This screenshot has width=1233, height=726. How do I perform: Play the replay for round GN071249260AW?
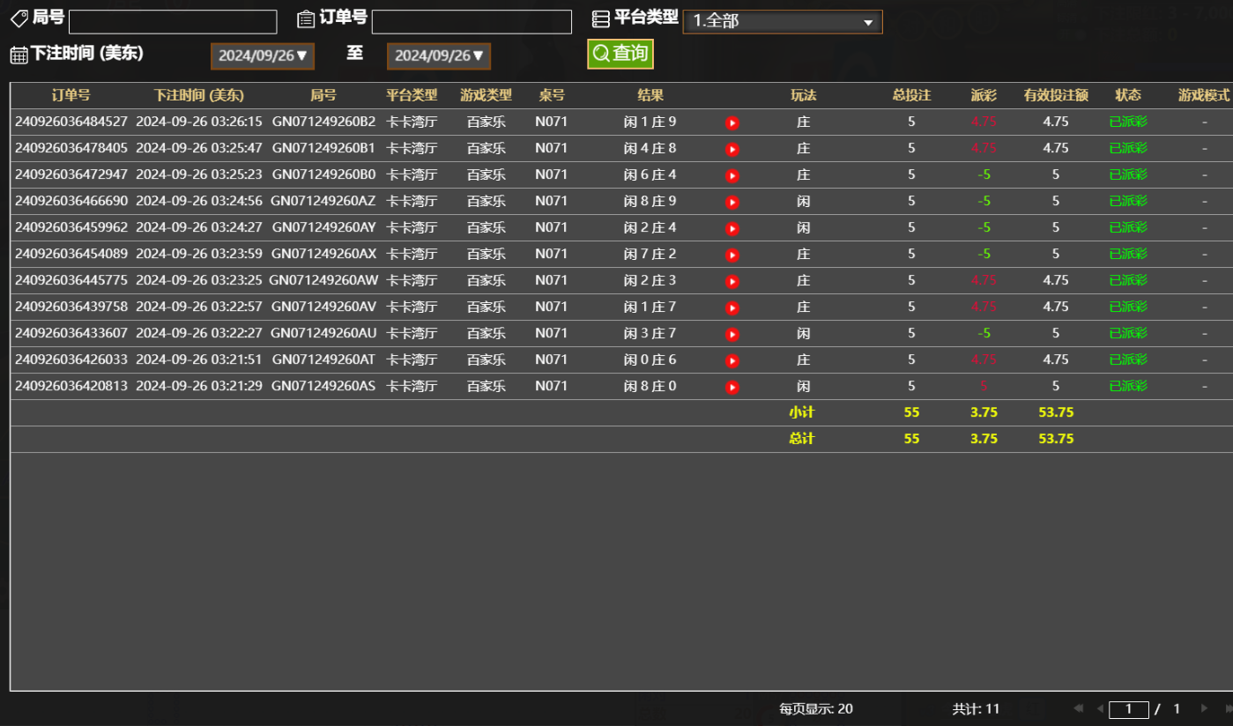click(732, 280)
